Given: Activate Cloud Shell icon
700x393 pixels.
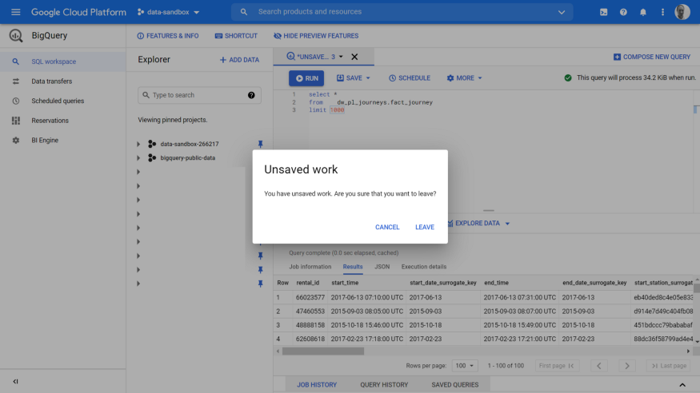Looking at the screenshot, I should coord(603,12).
